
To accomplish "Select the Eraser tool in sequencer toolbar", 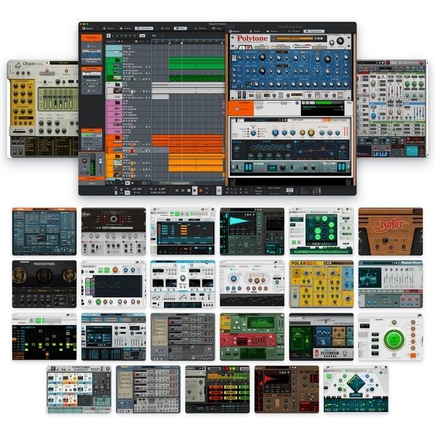I will 117,36.
